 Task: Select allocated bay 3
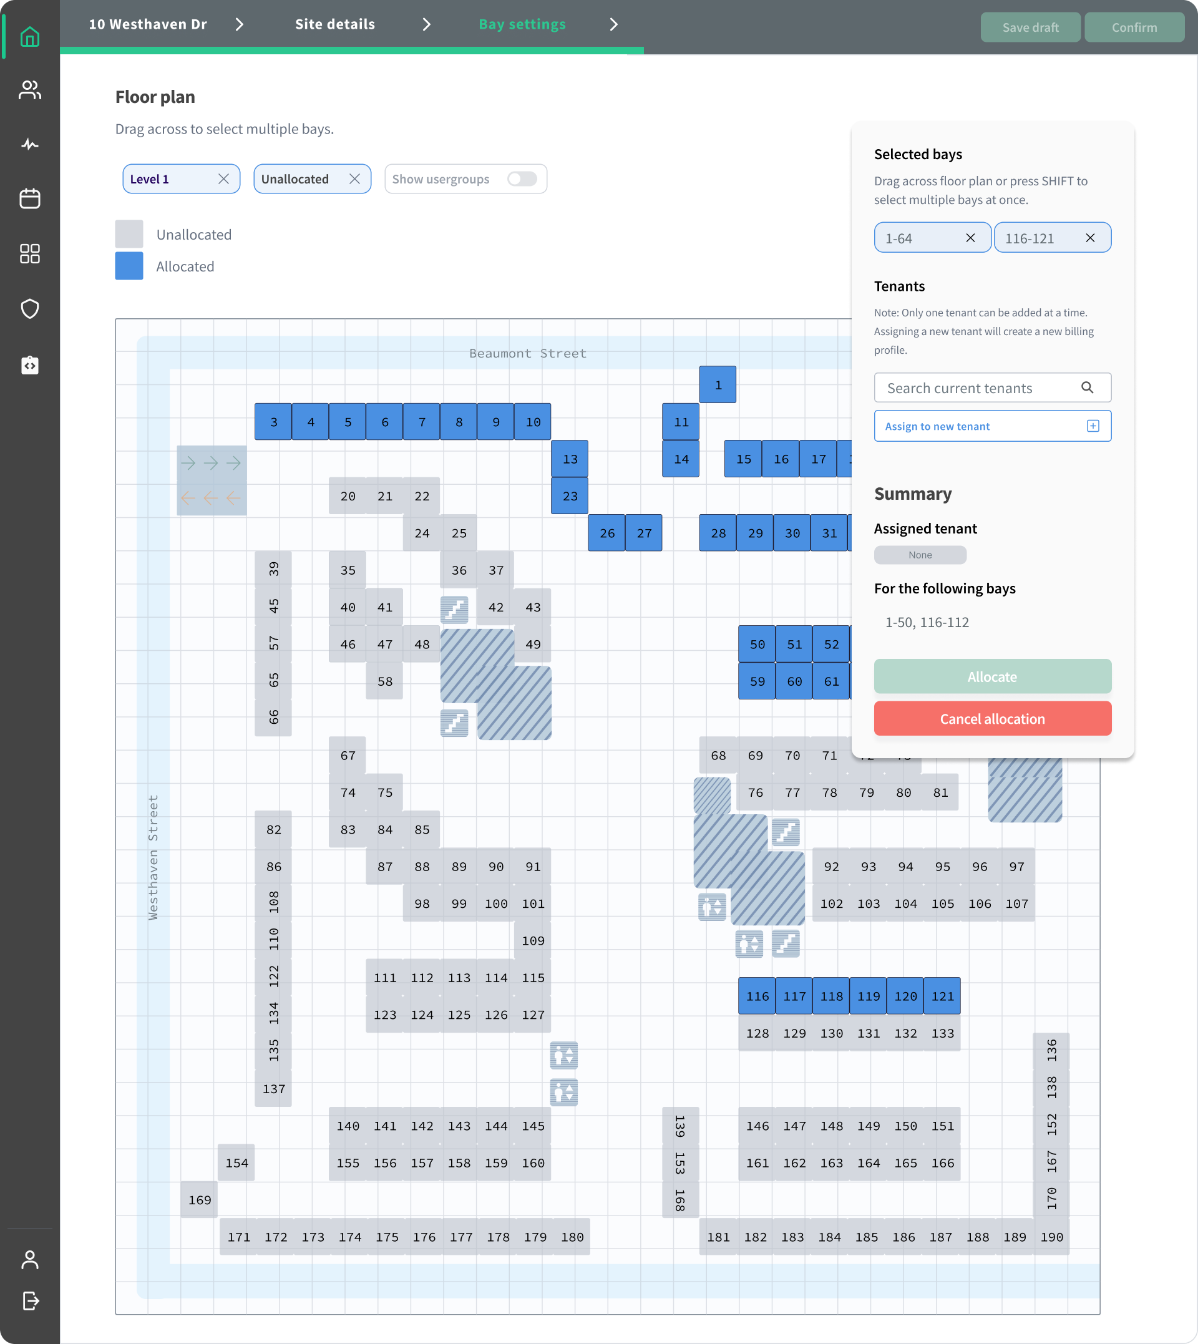click(x=273, y=422)
